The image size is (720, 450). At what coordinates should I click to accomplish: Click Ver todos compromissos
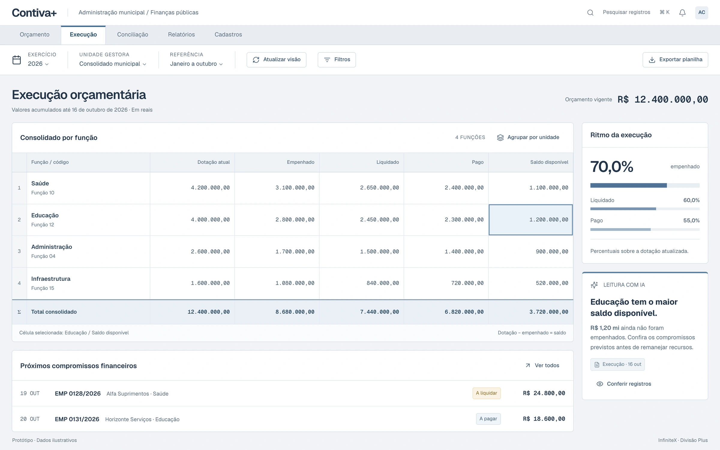pyautogui.click(x=542, y=365)
